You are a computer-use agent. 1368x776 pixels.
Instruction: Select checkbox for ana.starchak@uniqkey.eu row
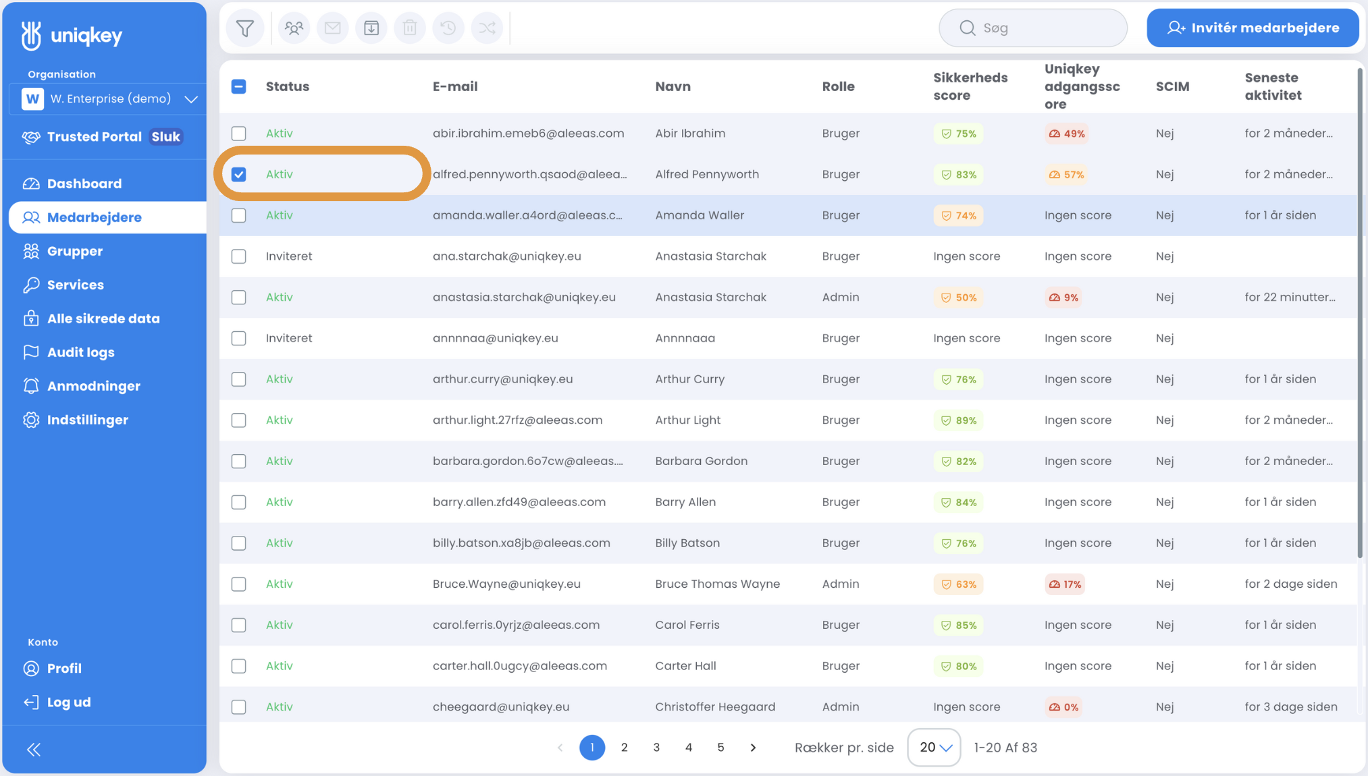pos(239,256)
